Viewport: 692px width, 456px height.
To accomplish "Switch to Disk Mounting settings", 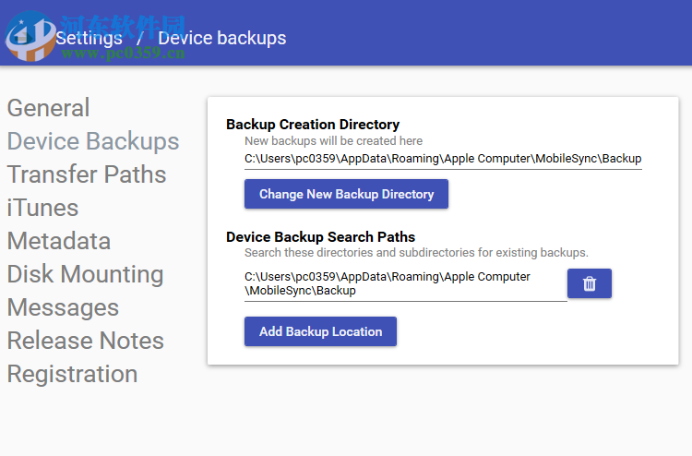I will (x=85, y=274).
